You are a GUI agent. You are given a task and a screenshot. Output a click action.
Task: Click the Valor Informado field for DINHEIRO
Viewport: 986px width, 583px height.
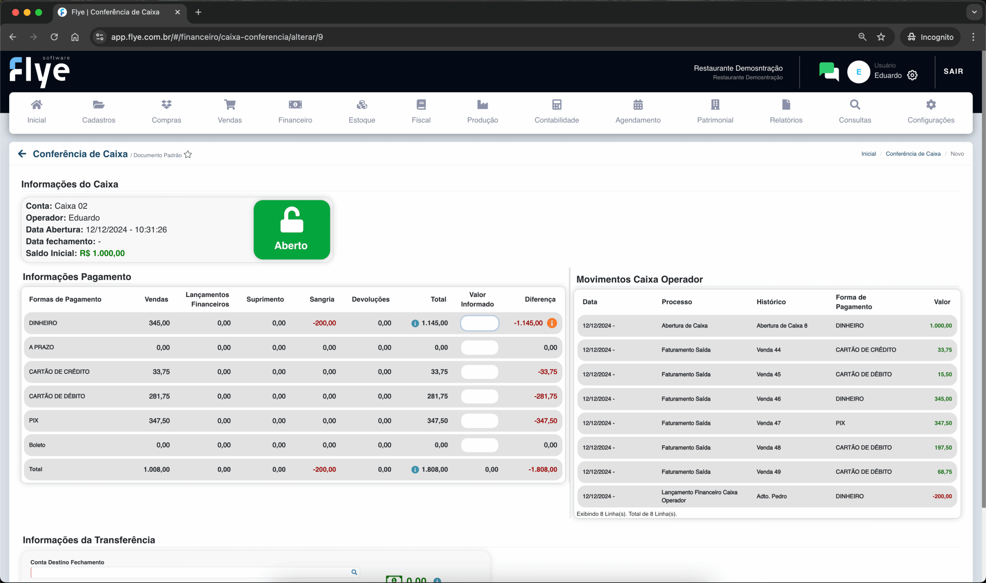click(479, 323)
